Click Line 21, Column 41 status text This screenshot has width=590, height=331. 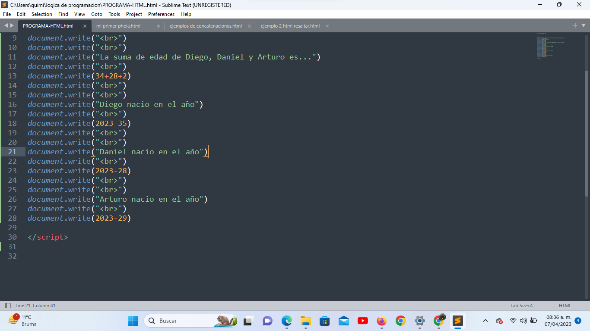[x=35, y=306]
